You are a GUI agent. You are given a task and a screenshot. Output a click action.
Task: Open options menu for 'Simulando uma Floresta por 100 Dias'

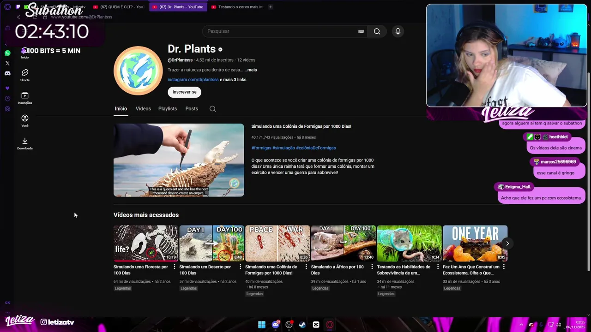pos(175,267)
